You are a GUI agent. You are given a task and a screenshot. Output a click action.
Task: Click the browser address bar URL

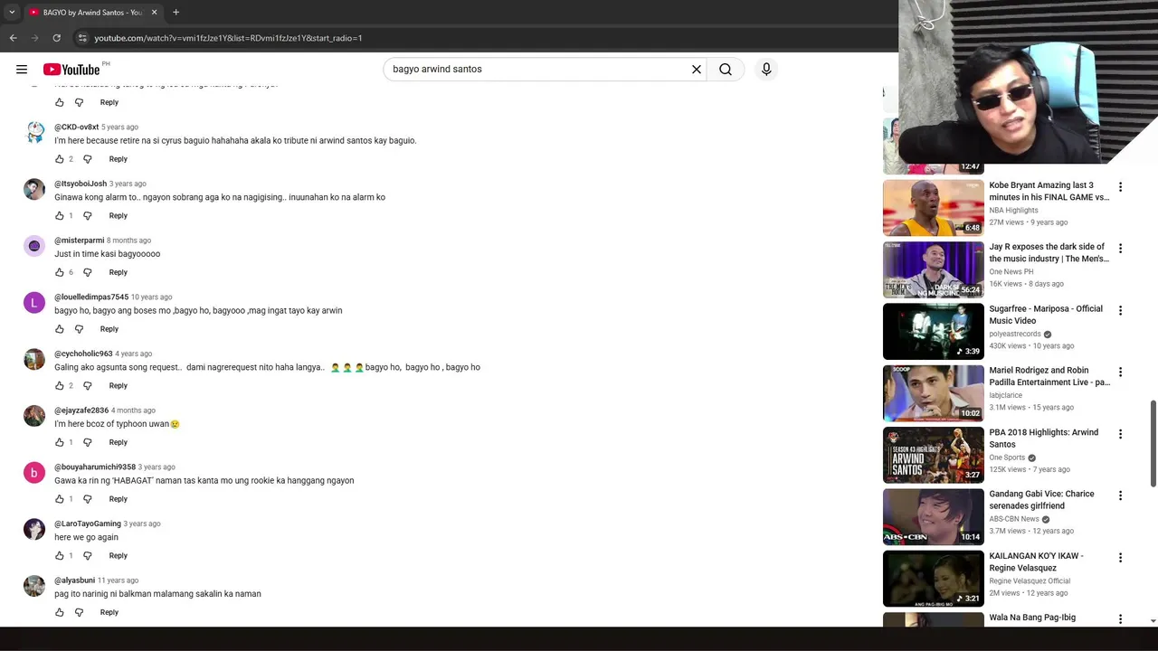click(228, 38)
